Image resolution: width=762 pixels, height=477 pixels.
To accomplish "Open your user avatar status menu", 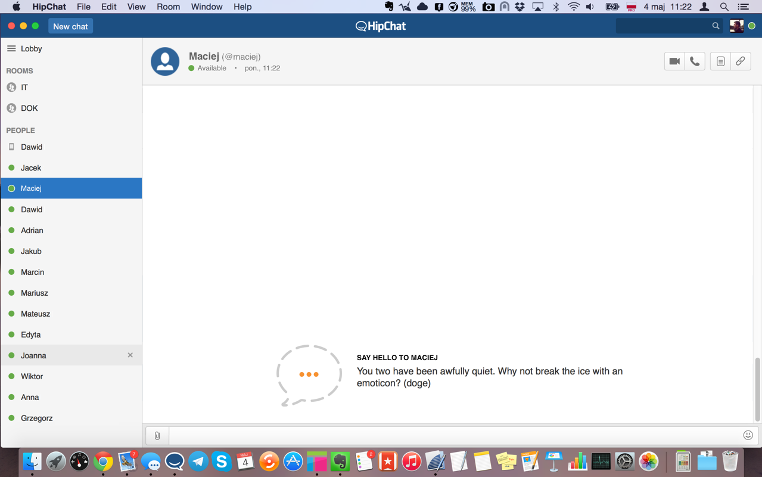I will click(x=737, y=26).
